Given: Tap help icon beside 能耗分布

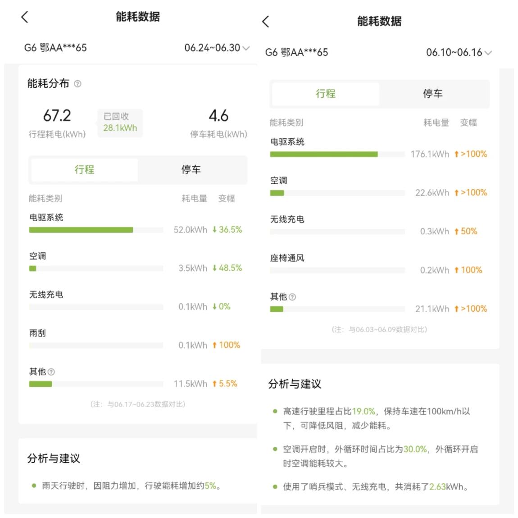Looking at the screenshot, I should pos(77,84).
